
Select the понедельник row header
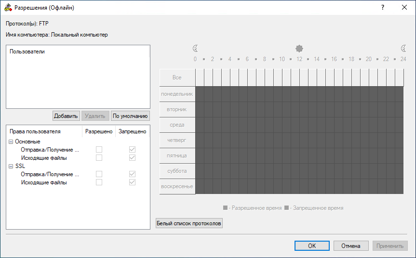coord(177,94)
